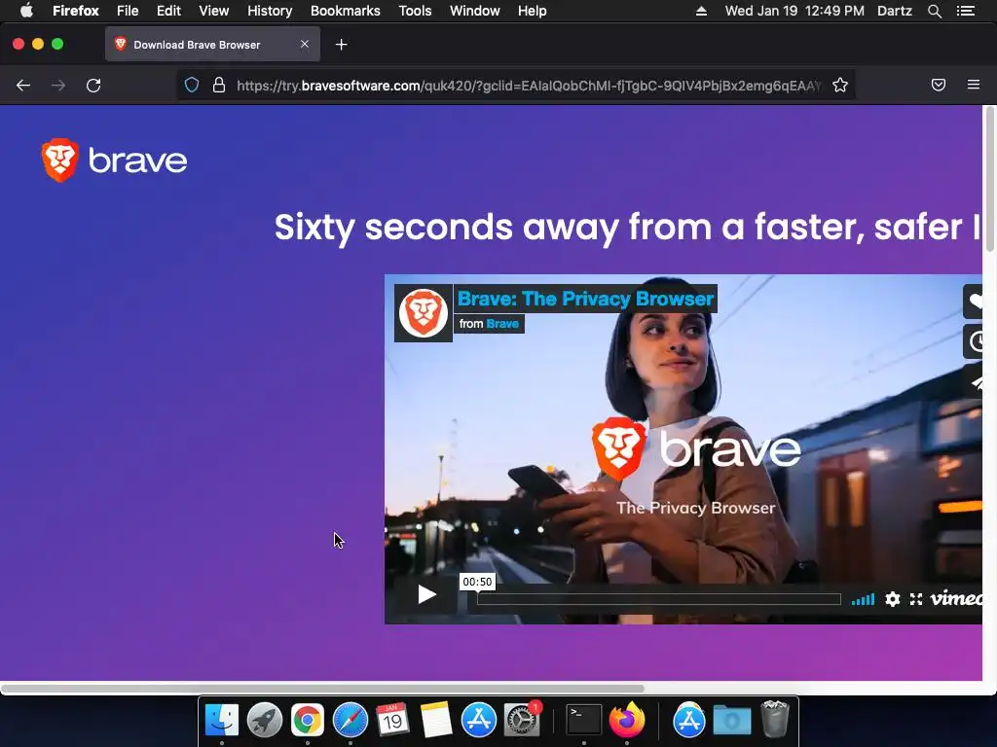Screen dimensions: 997x747
Task: Open the Firefox hamburger application menu
Action: [x=974, y=85]
